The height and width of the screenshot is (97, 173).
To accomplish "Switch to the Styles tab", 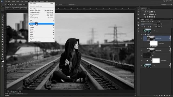I will click(149, 8).
